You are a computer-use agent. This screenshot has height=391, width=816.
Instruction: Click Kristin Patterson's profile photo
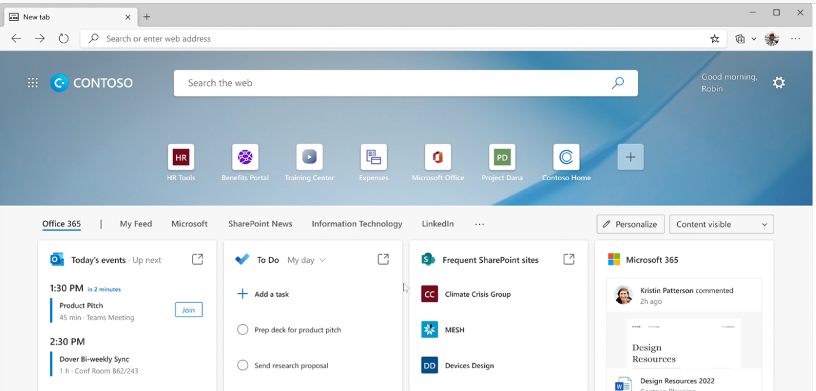(x=623, y=294)
